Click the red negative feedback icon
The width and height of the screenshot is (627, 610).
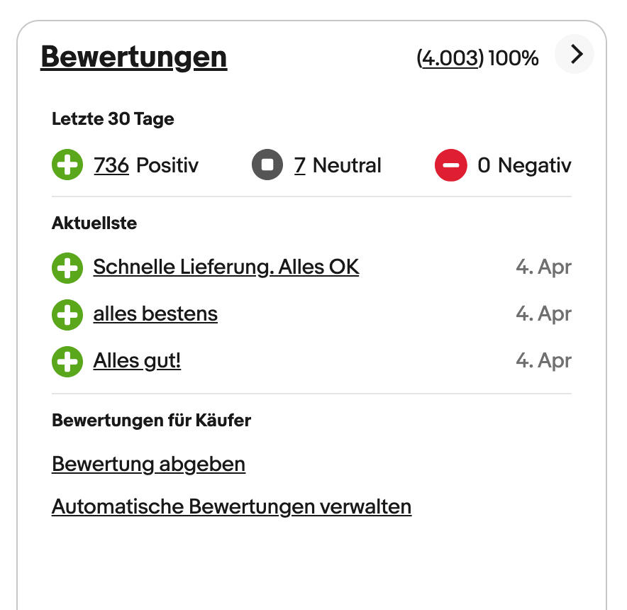tap(451, 166)
